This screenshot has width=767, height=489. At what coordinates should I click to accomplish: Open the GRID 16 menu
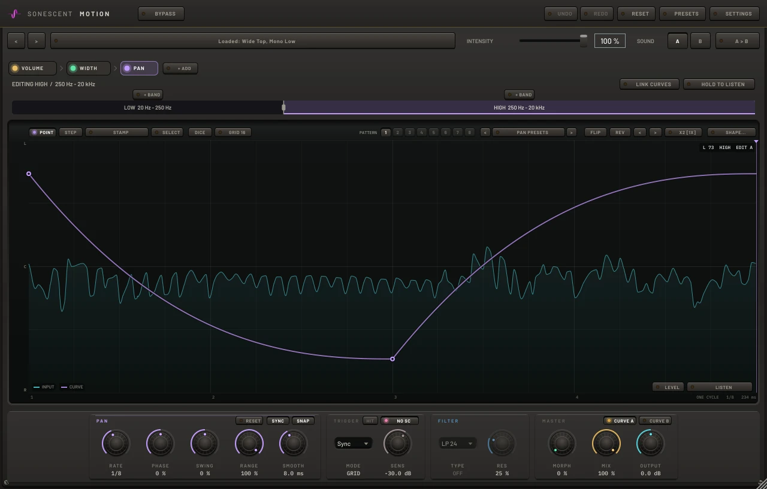pyautogui.click(x=233, y=132)
